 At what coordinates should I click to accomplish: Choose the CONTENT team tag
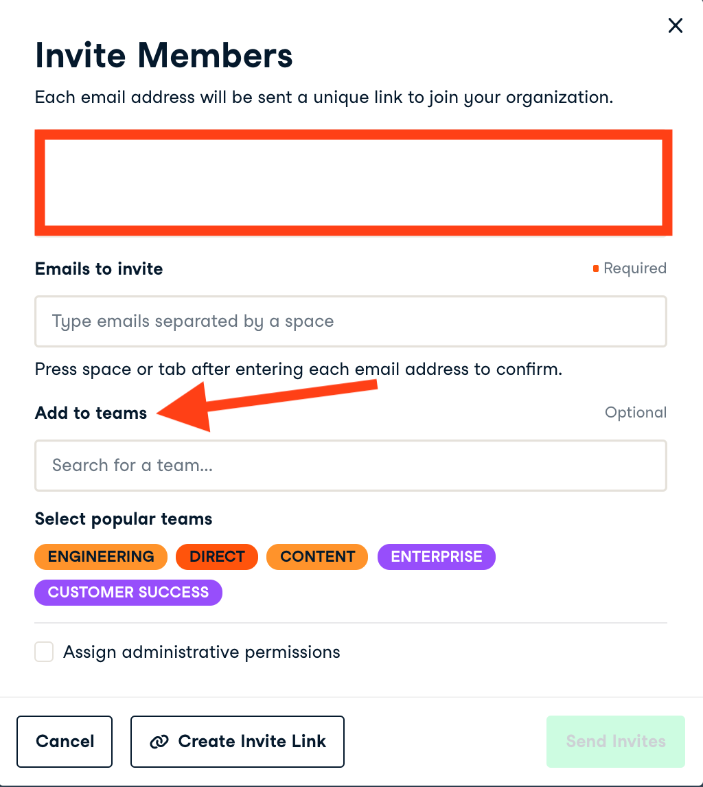point(317,556)
